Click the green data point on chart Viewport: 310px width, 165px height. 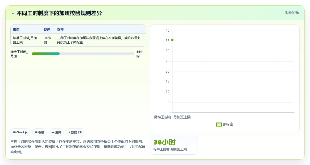coord(172,40)
